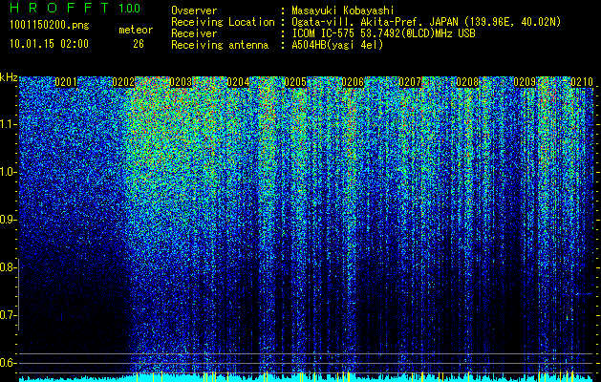Viewport: 601px width, 382px height.
Task: Click the 0204 time marker
Action: [238, 82]
